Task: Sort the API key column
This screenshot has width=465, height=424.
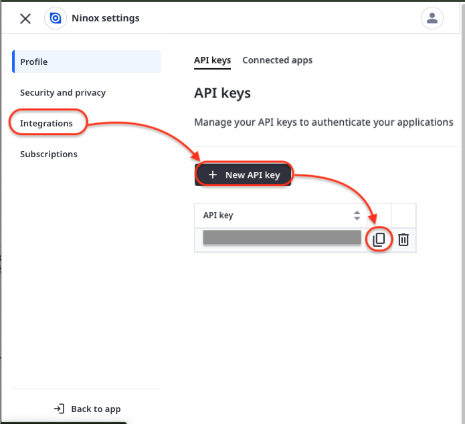Action: point(357,215)
